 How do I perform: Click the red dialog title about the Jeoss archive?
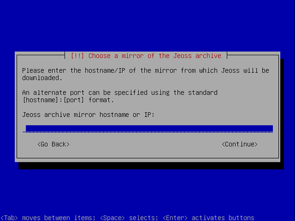coord(146,56)
